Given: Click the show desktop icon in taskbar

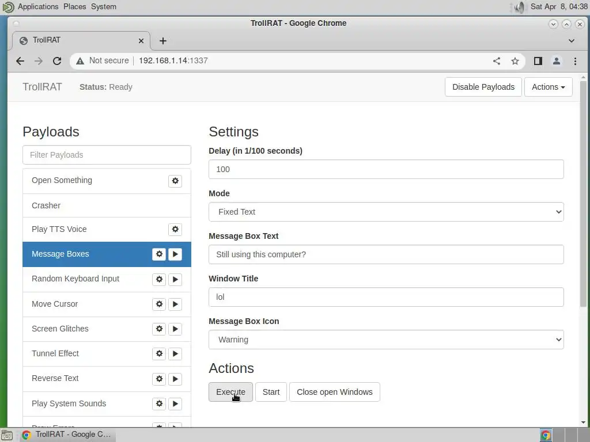Looking at the screenshot, I should tap(7, 435).
